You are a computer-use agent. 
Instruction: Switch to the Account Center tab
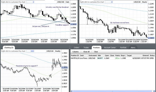coord(110,48)
